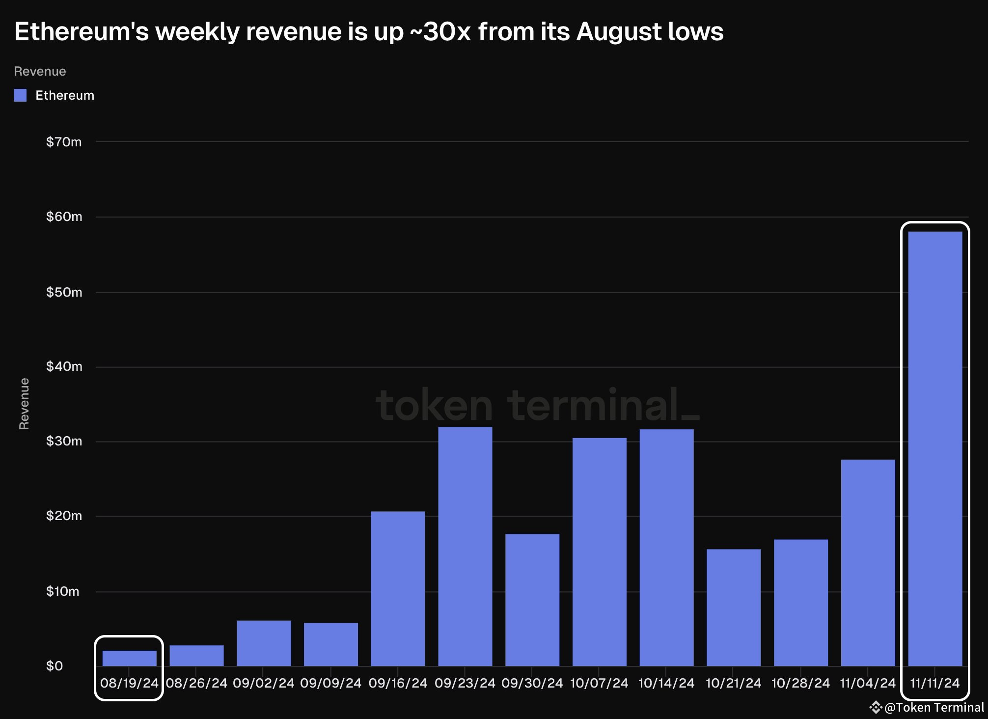Image resolution: width=988 pixels, height=719 pixels.
Task: Click the chart title text
Action: (368, 32)
